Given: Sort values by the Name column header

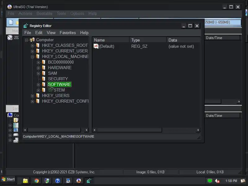Looking at the screenshot, I should pyautogui.click(x=111, y=40).
